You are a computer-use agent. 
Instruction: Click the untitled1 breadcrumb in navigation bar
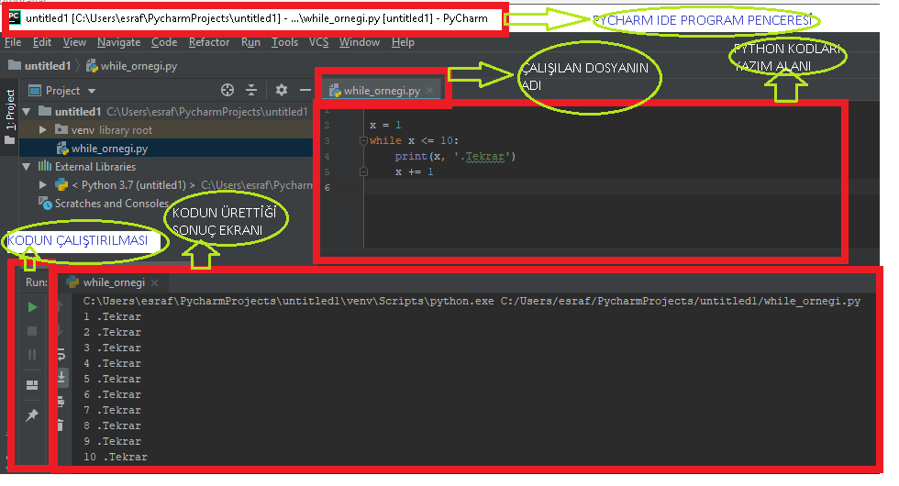[x=39, y=66]
